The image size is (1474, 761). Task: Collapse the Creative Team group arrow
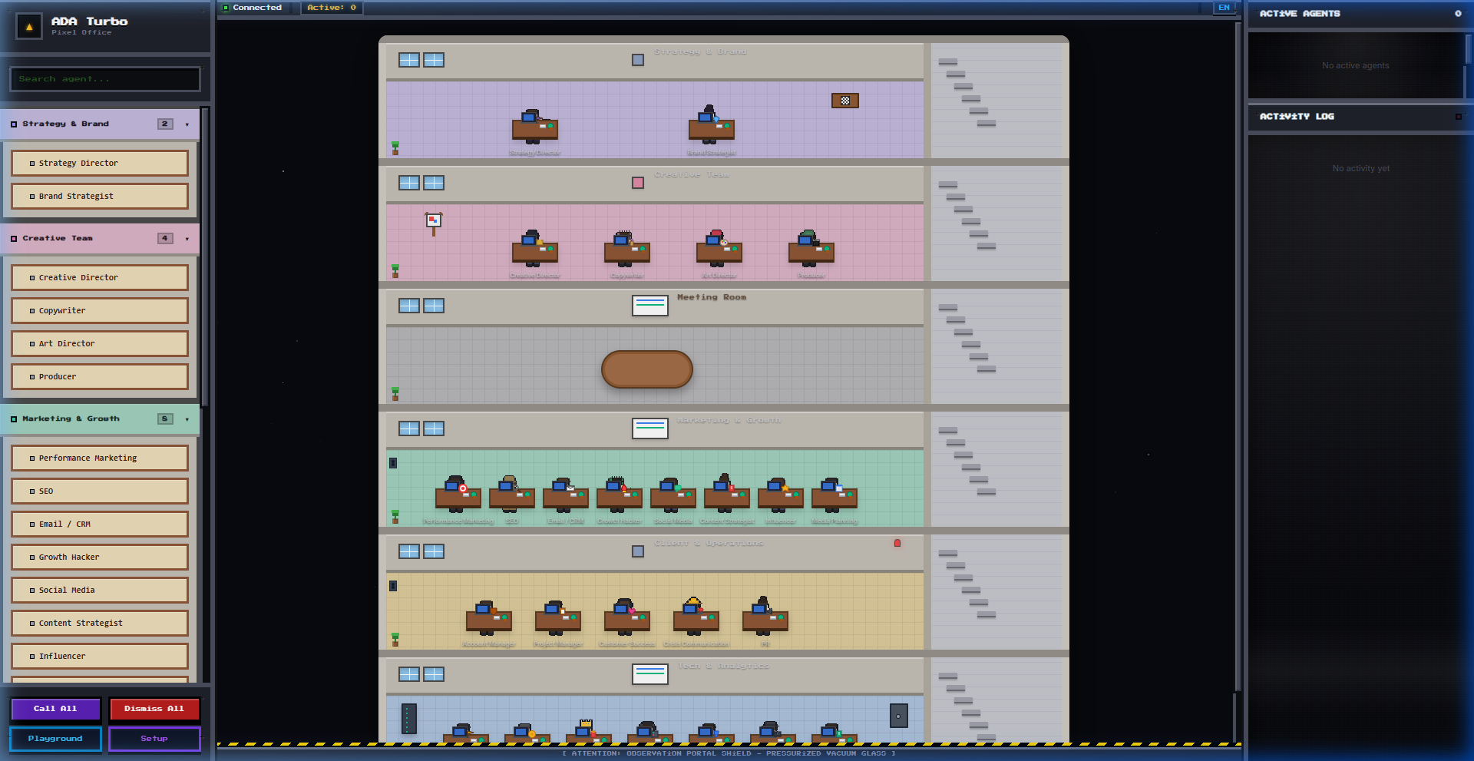click(187, 239)
